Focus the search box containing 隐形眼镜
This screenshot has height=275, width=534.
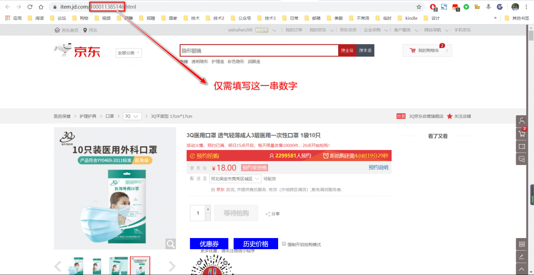(x=259, y=51)
